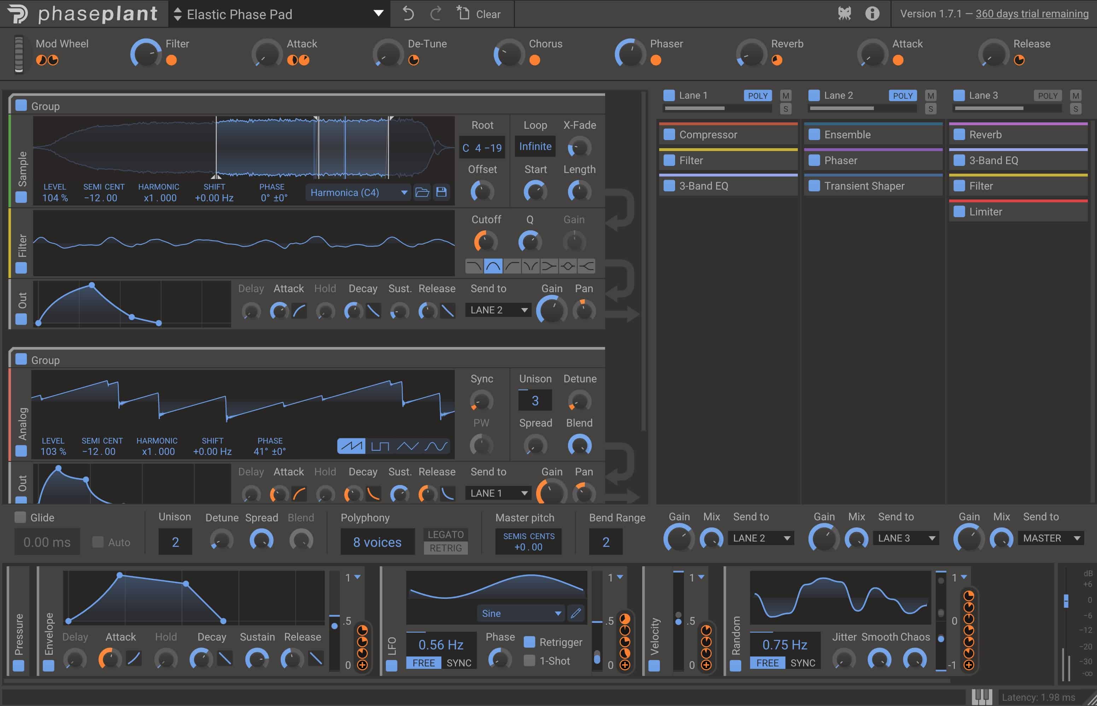The width and height of the screenshot is (1097, 706).
Task: Choose square waveform in Analog oscillator
Action: tap(380, 446)
